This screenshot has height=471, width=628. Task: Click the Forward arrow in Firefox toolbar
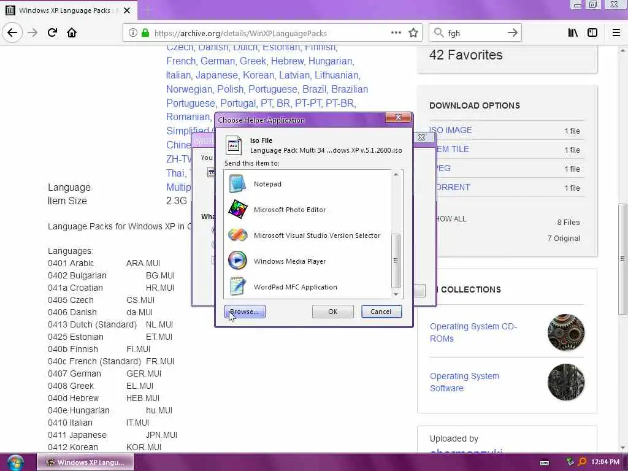tap(33, 33)
